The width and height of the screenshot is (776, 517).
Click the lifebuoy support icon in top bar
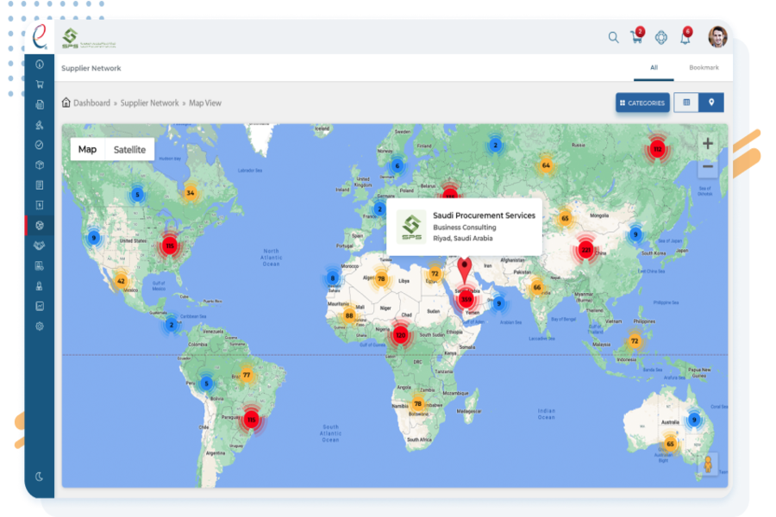(x=660, y=38)
